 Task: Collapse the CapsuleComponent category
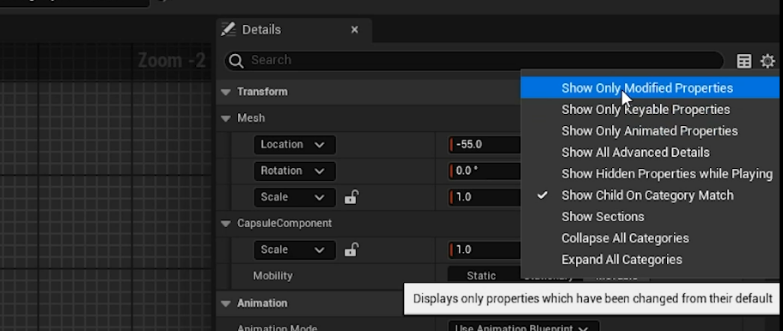[226, 223]
